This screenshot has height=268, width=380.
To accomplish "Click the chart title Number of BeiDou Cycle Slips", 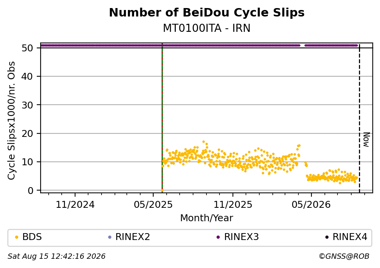I will pos(207,13).
